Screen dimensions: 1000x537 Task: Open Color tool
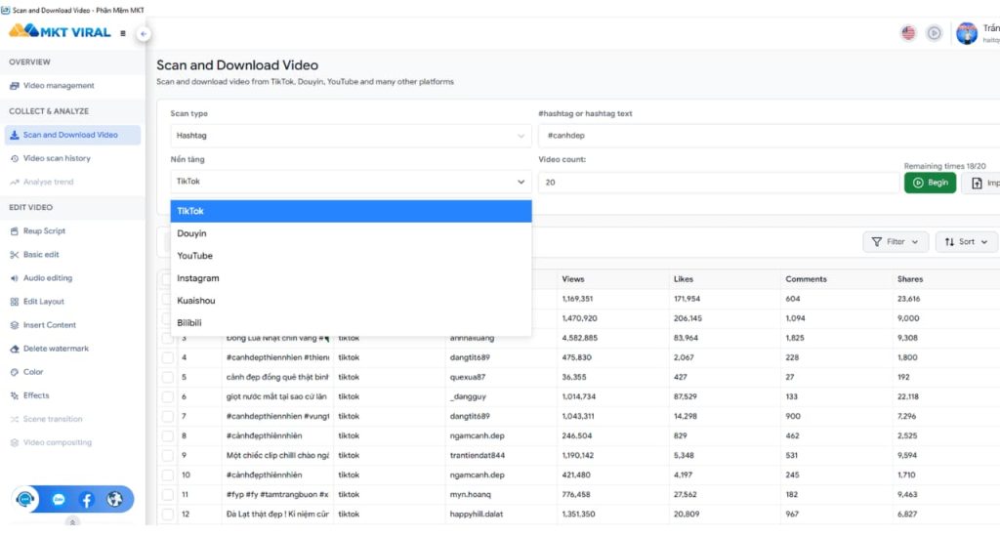pos(26,372)
